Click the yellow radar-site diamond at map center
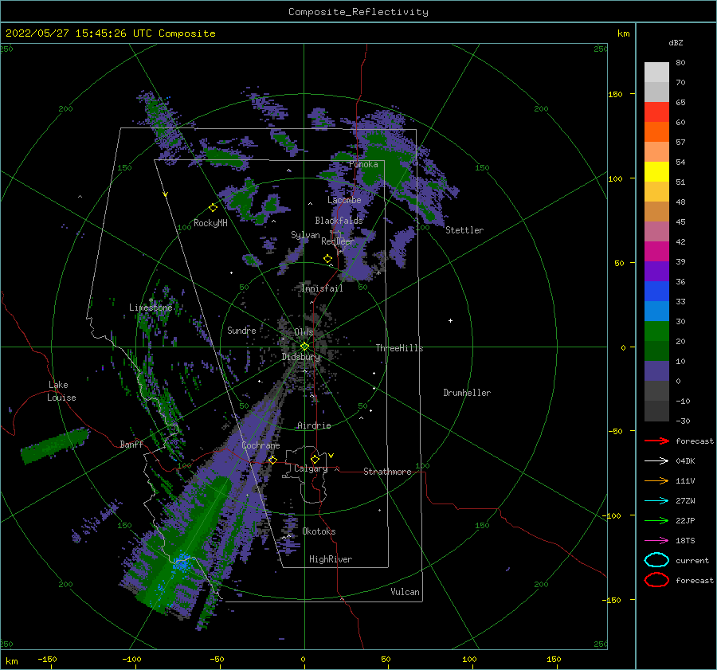Viewport: 717px width, 670px height. coord(304,347)
